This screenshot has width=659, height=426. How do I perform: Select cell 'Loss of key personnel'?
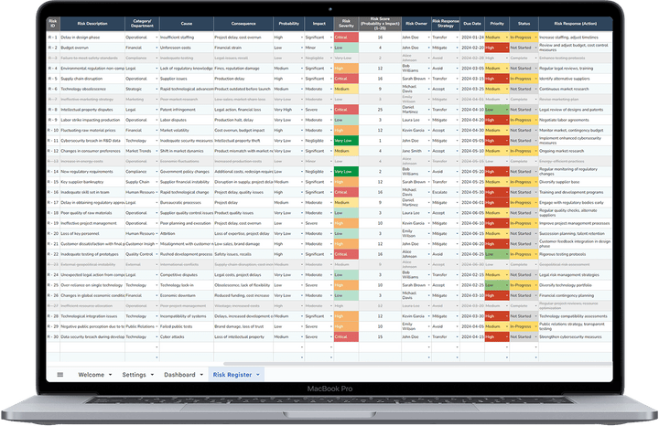click(92, 233)
